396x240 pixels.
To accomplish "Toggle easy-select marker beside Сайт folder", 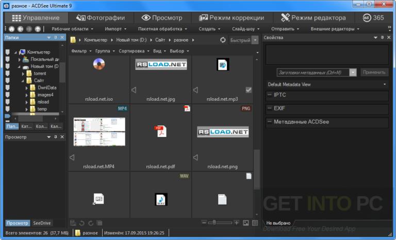I will 8,80.
